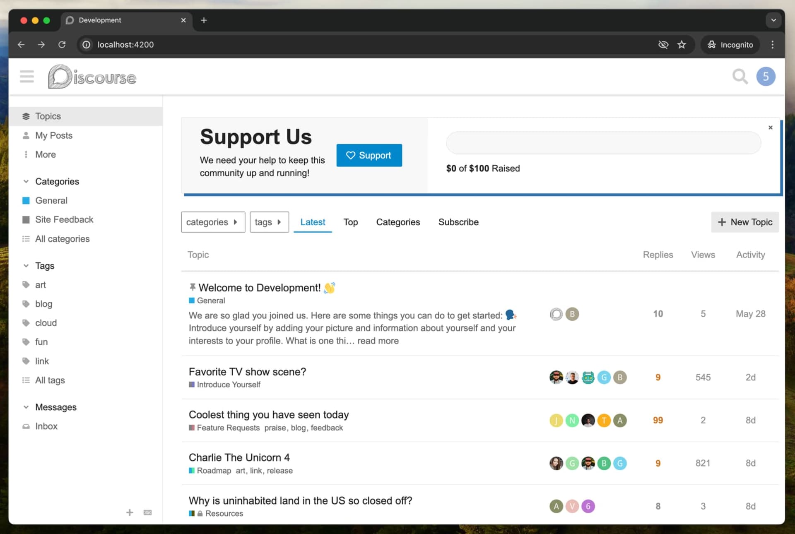Create a New Topic
Screen dimensions: 795x534
click(x=744, y=222)
